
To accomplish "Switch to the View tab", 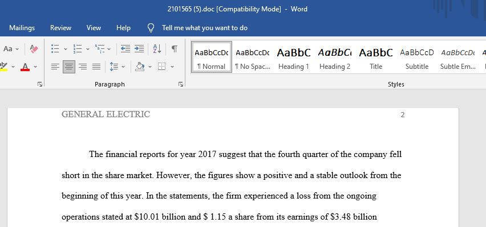I will tap(94, 28).
